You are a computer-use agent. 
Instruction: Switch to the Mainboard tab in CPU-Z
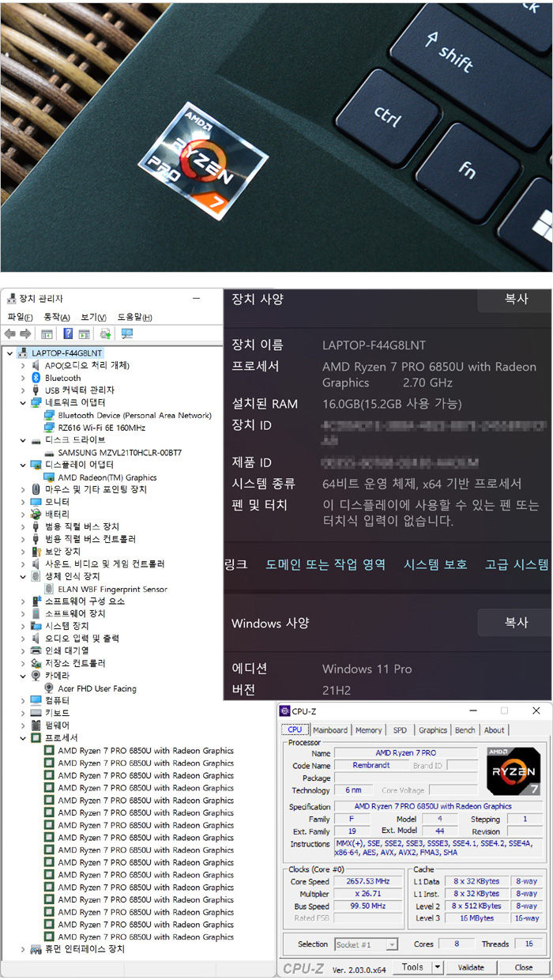[x=330, y=730]
